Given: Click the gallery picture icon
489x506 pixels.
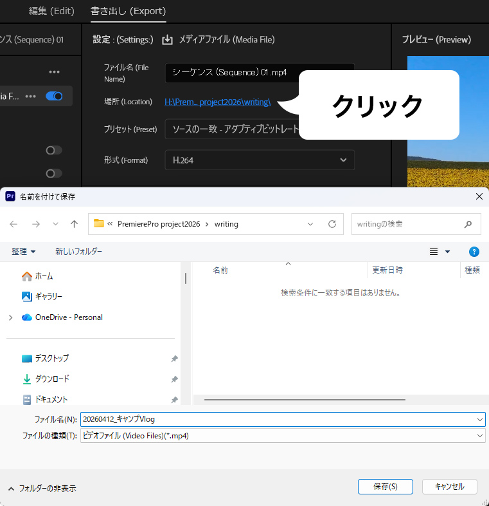Looking at the screenshot, I should 27,297.
